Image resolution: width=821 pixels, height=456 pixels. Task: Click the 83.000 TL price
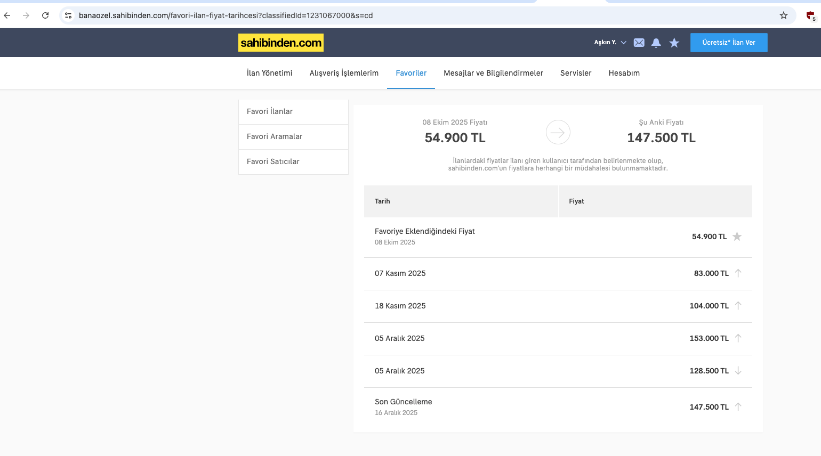711,273
